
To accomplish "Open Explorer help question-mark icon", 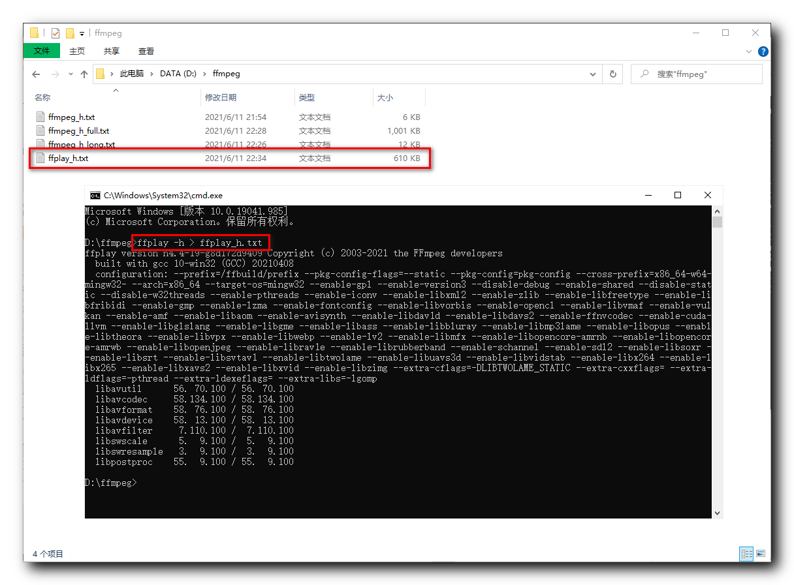I will 763,52.
